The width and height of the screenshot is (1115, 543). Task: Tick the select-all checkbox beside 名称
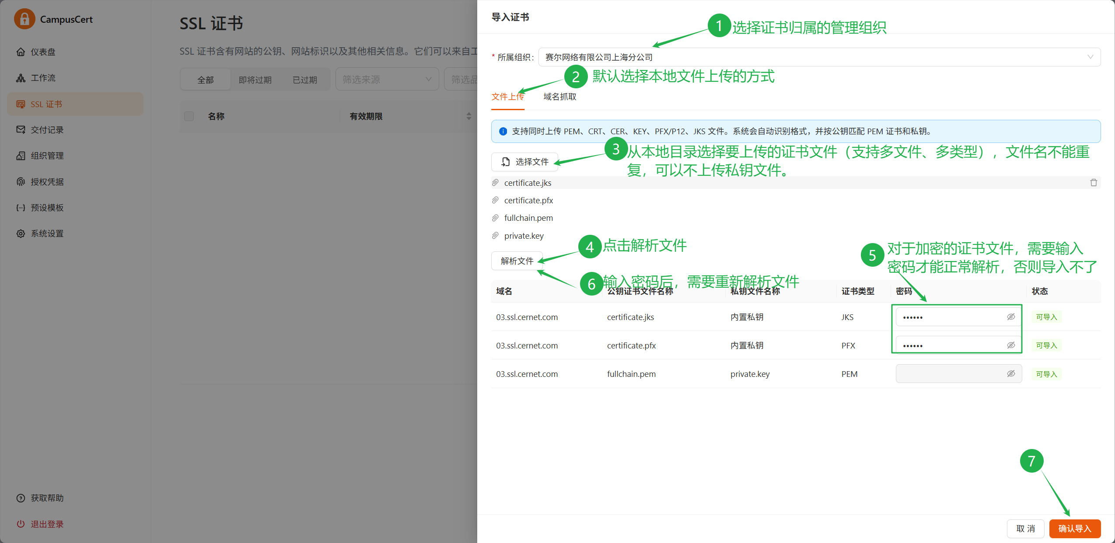189,116
